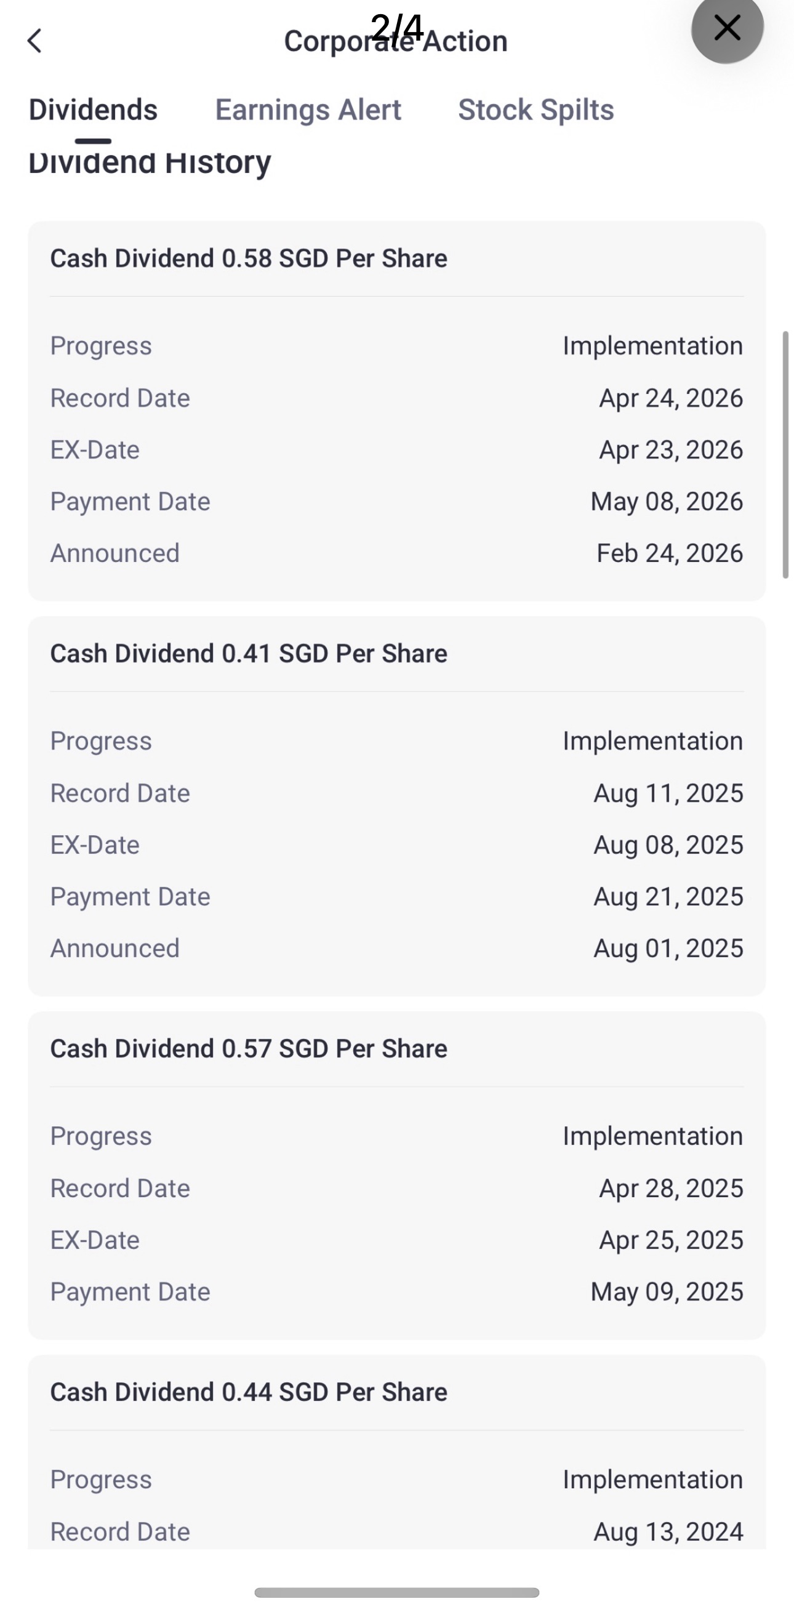Tap the Aug 21, 2025 payment date
Image resolution: width=794 pixels, height=1612 pixels.
point(668,897)
